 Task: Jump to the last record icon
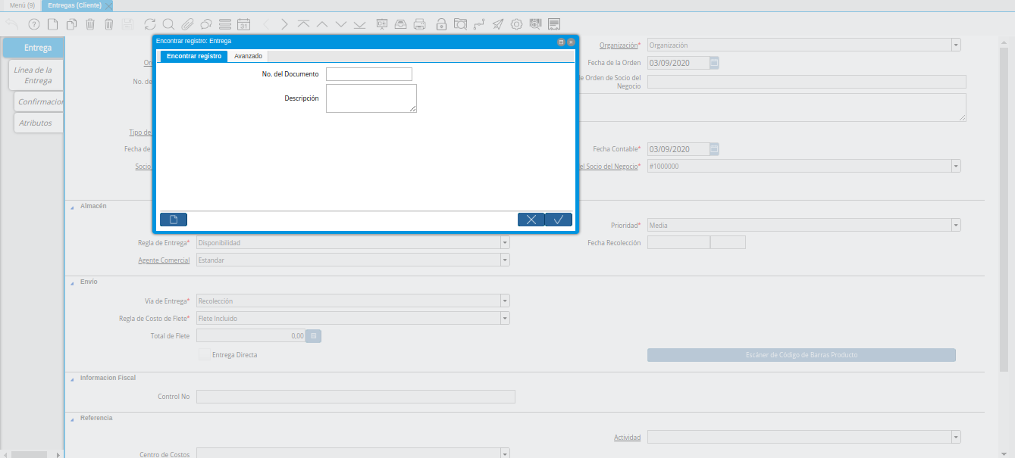359,24
